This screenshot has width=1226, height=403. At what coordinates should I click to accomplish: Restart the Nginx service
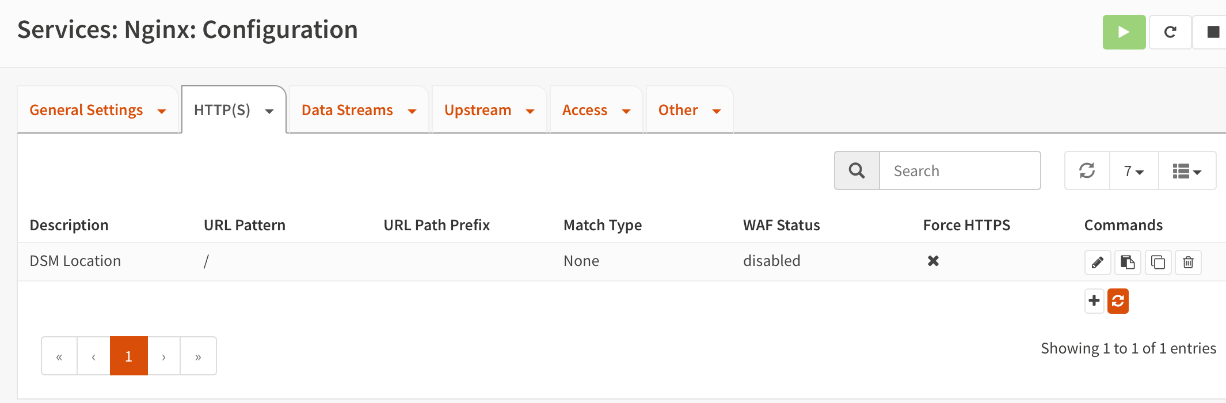pos(1170,32)
